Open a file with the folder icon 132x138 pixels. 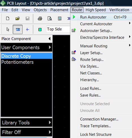point(17,18)
